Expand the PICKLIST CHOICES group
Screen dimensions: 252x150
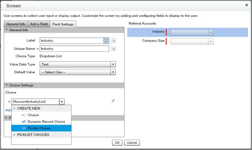point(14,135)
